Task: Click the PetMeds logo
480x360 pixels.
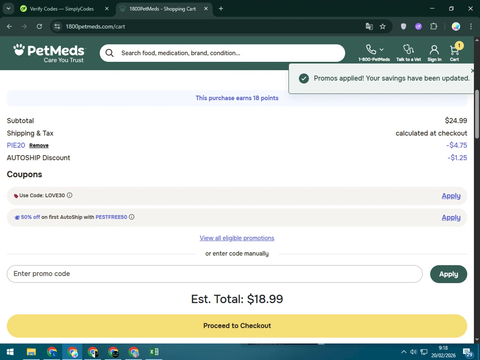Action: (x=50, y=53)
